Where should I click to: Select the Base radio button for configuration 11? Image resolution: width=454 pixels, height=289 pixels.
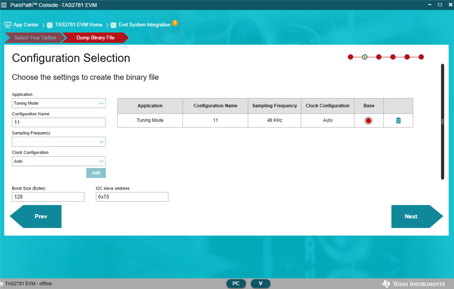(368, 121)
